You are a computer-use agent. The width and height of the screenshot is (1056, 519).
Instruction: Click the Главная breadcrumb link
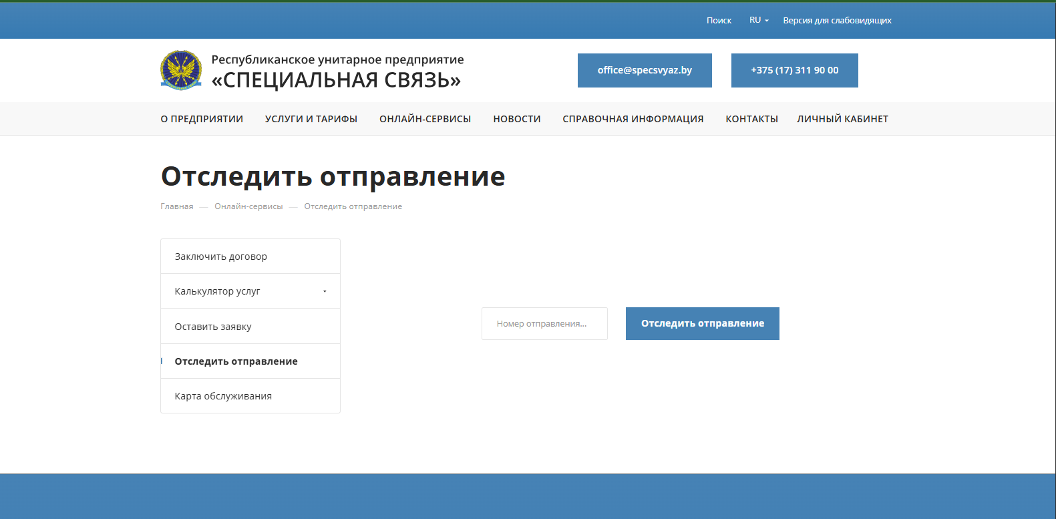click(177, 206)
